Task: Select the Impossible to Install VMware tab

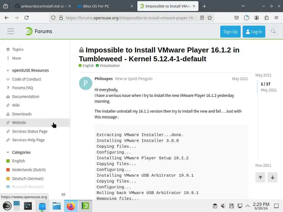Action: (x=168, y=6)
